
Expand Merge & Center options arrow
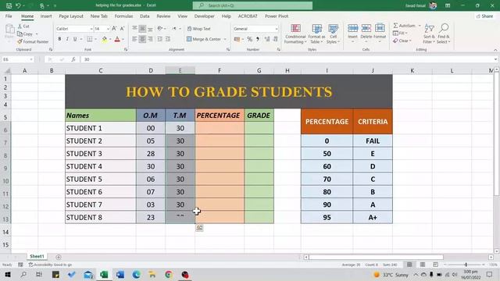click(x=225, y=39)
